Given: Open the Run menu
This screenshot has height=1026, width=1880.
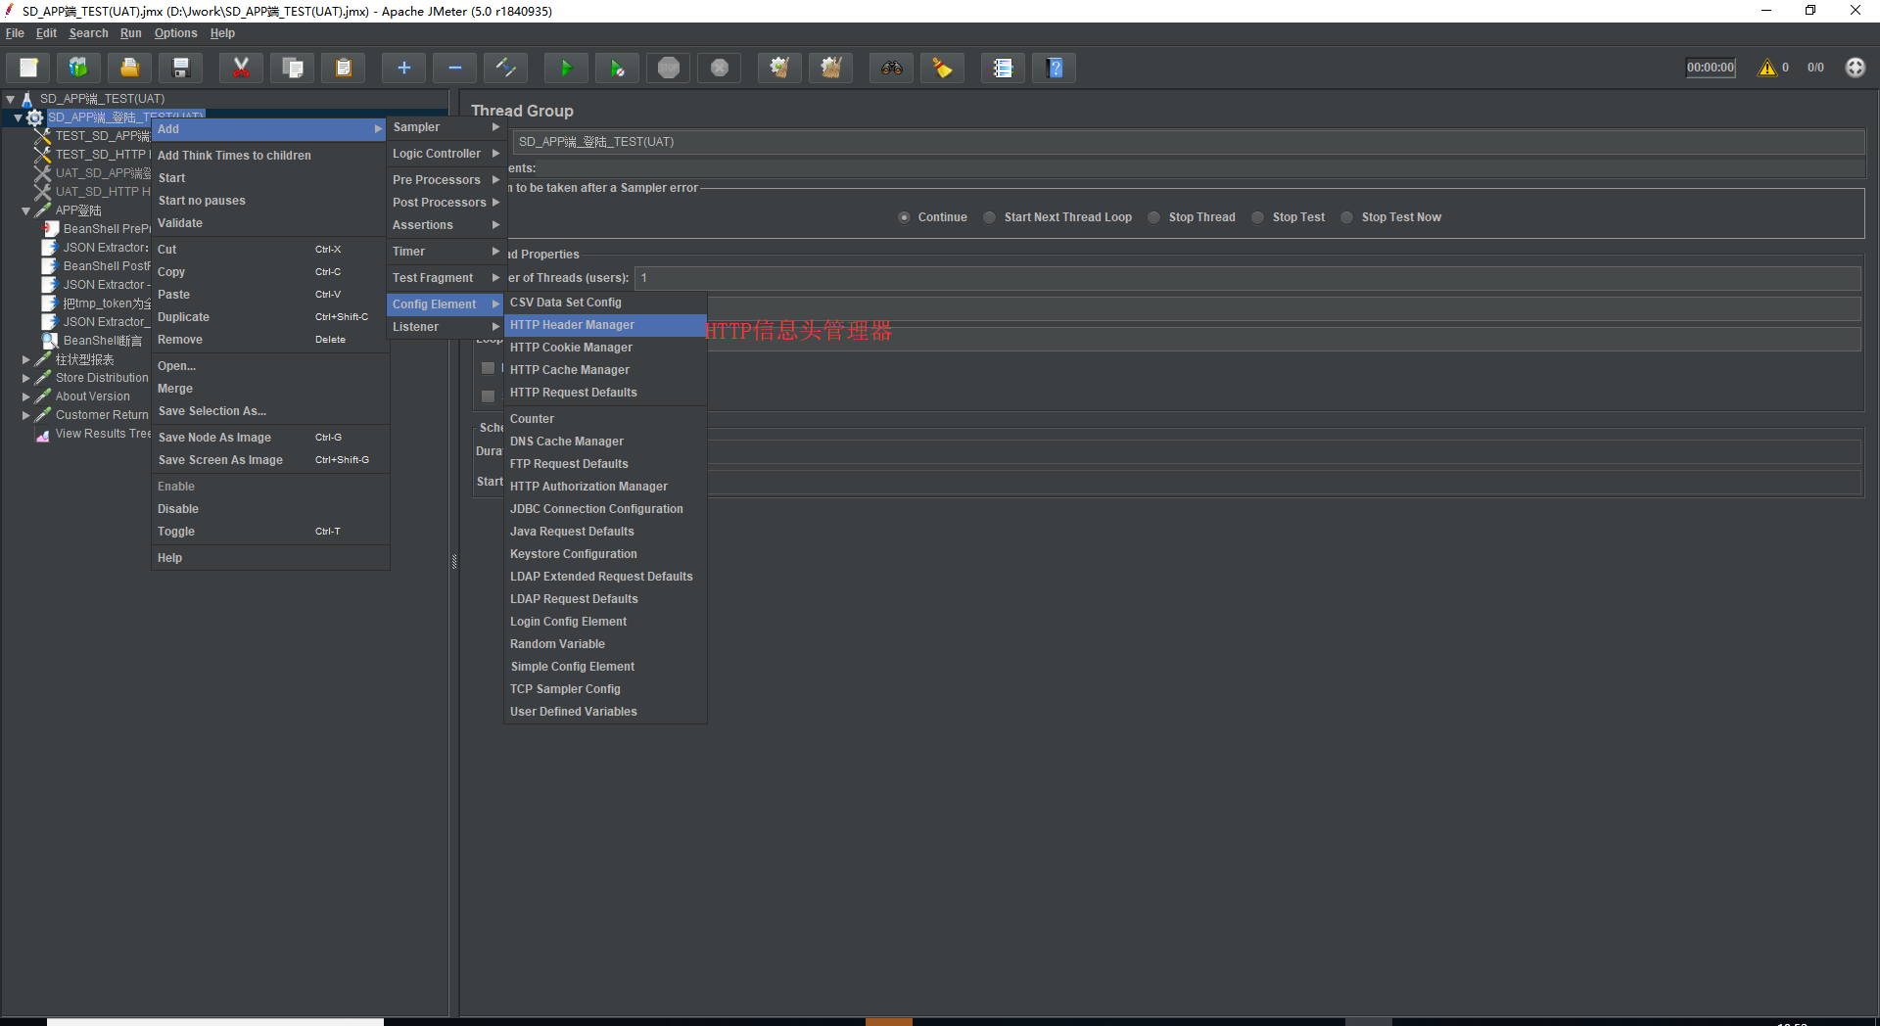Looking at the screenshot, I should tap(130, 33).
